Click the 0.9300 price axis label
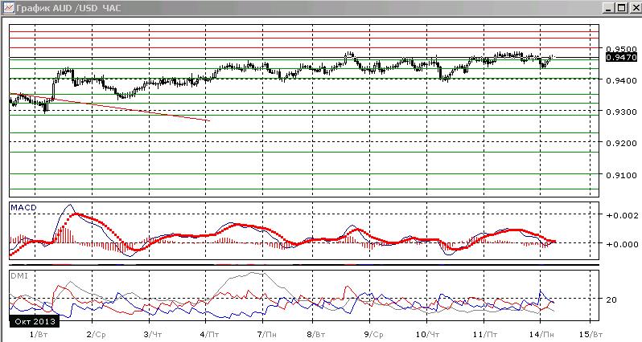 click(621, 112)
